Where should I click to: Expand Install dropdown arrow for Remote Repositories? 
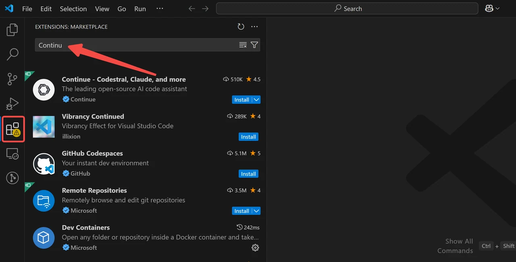[256, 211]
